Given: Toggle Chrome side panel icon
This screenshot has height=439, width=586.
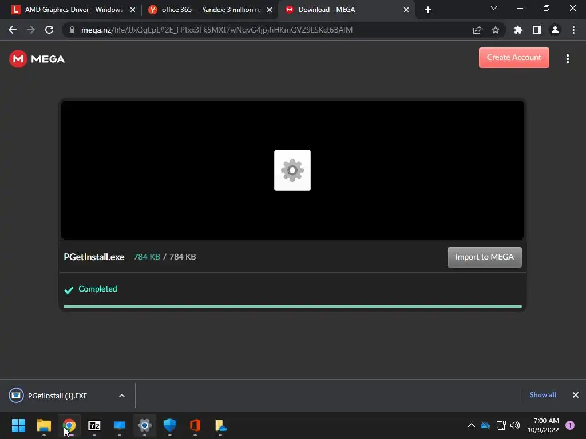Looking at the screenshot, I should click(537, 30).
